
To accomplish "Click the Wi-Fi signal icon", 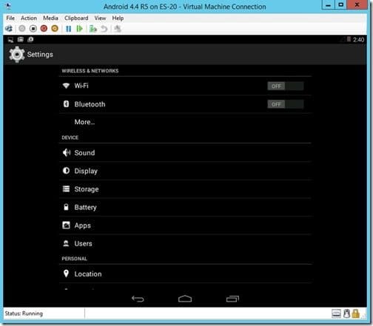I will 66,86.
